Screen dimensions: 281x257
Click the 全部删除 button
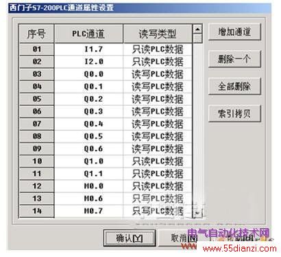tap(234, 87)
